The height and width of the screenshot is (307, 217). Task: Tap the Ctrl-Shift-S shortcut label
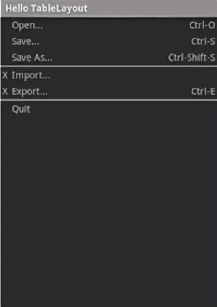(191, 58)
